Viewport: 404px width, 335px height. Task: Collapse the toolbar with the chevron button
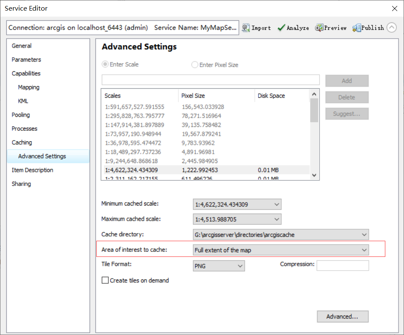pyautogui.click(x=391, y=27)
